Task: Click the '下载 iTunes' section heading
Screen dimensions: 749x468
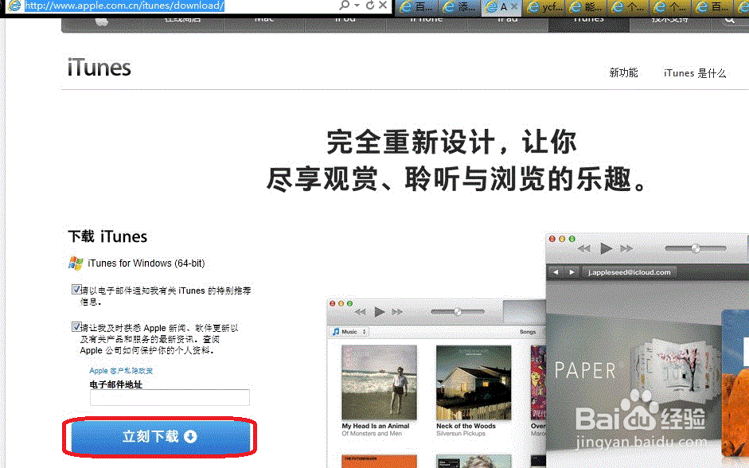Action: [x=107, y=237]
